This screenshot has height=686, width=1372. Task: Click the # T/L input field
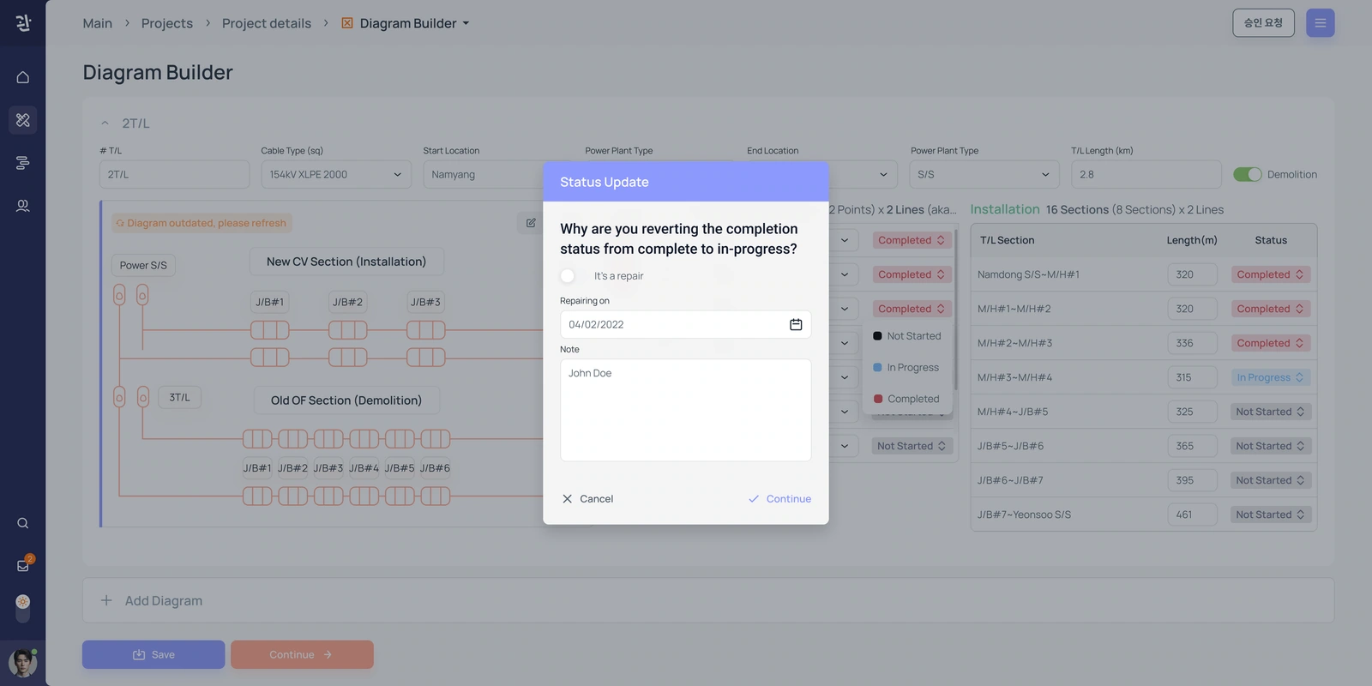pyautogui.click(x=175, y=174)
